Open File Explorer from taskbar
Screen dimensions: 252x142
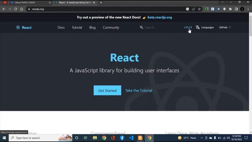tap(95, 138)
